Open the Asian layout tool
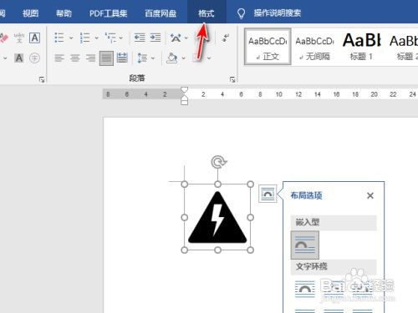 click(x=176, y=38)
